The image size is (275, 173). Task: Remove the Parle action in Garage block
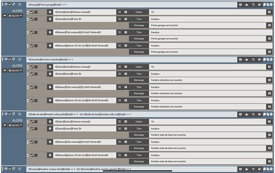[x=50, y=19]
